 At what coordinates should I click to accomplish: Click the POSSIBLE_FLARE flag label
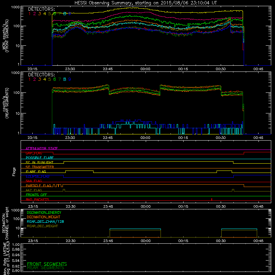(40, 158)
